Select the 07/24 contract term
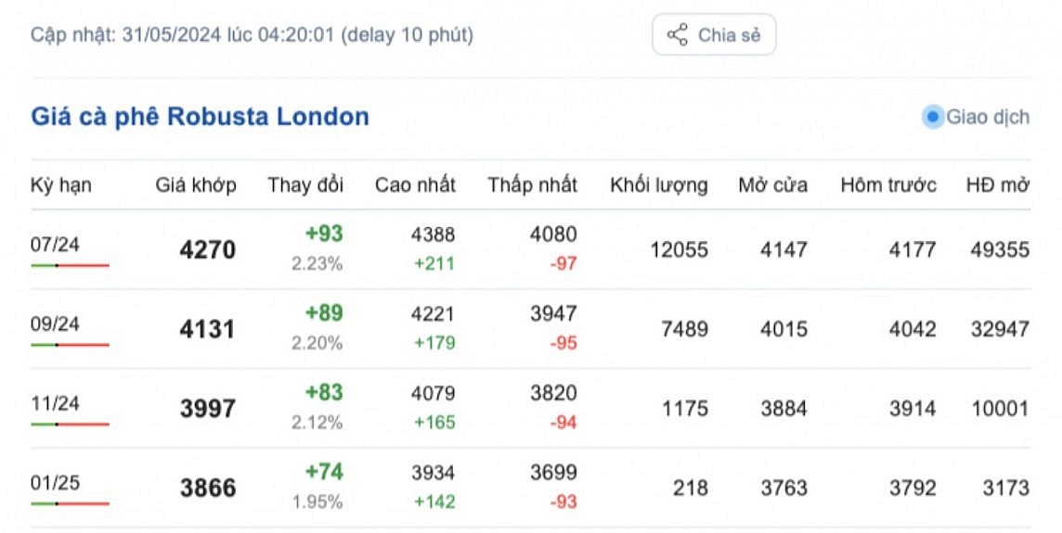Screen dimensions: 1062x533 55,244
